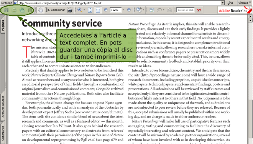Zoom out with the minus button
This screenshot has height=144, width=253.
tap(106, 10)
